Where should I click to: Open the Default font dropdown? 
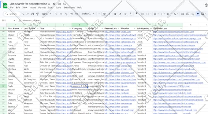88,14
